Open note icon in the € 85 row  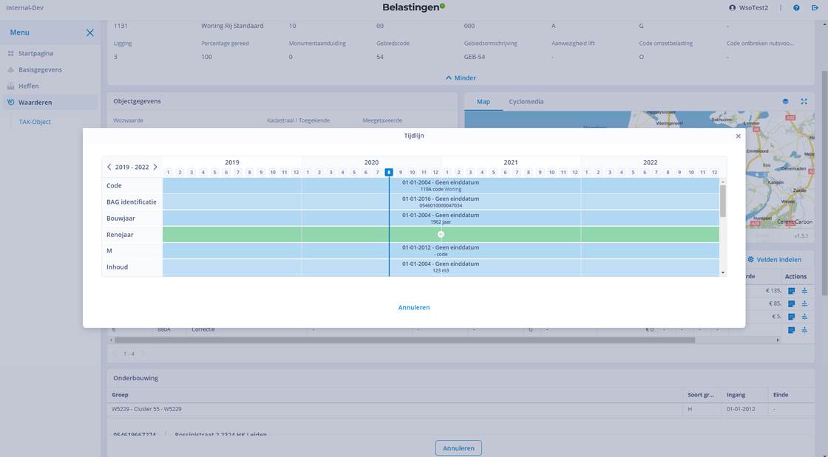[791, 303]
